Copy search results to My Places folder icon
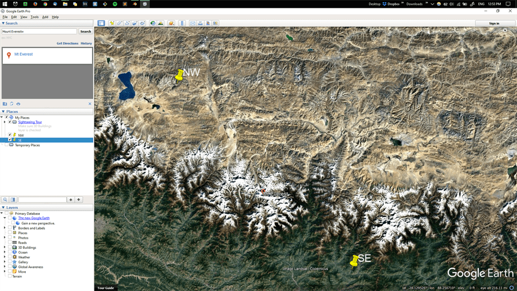The height and width of the screenshot is (291, 517). coord(5,104)
